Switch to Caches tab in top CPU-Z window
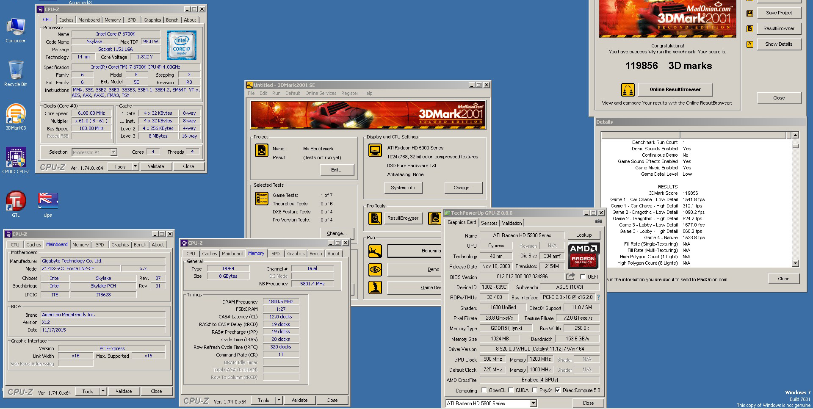Image resolution: width=813 pixels, height=409 pixels. [x=66, y=20]
